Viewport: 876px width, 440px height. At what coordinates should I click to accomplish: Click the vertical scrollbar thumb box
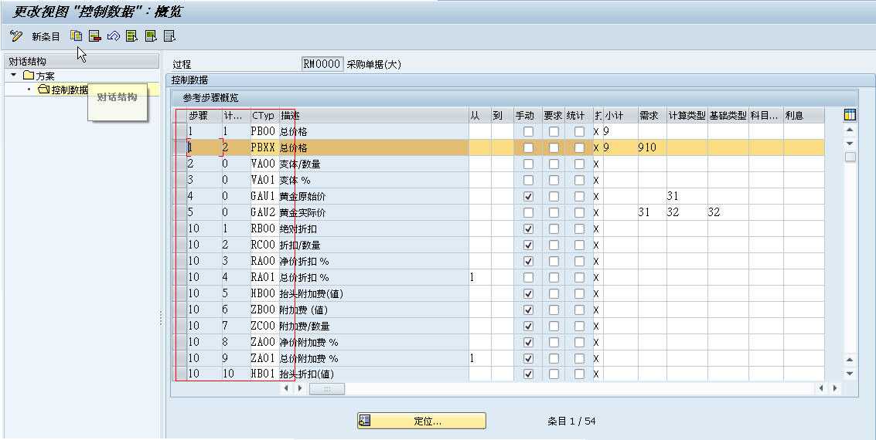tap(850, 157)
